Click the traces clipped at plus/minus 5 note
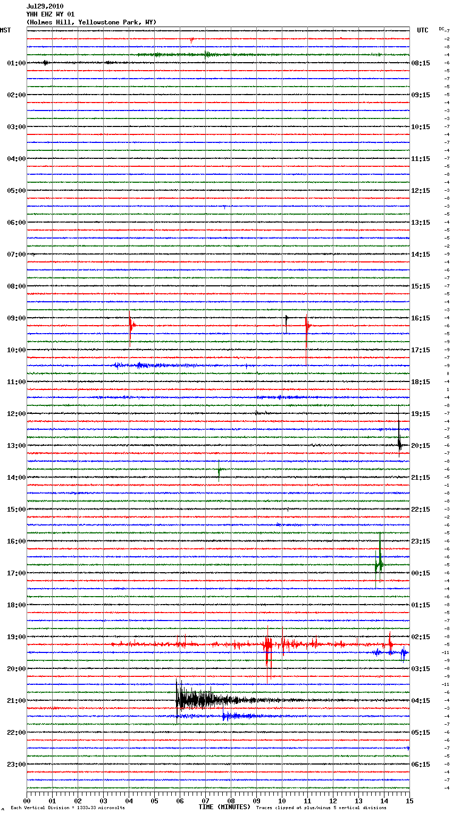This screenshot has width=452, height=815. pyautogui.click(x=321, y=808)
